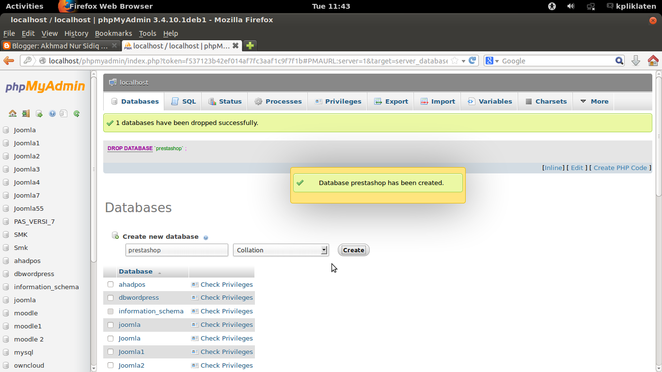The height and width of the screenshot is (372, 662).
Task: Tick the Joomla2 table row checkbox
Action: point(110,365)
